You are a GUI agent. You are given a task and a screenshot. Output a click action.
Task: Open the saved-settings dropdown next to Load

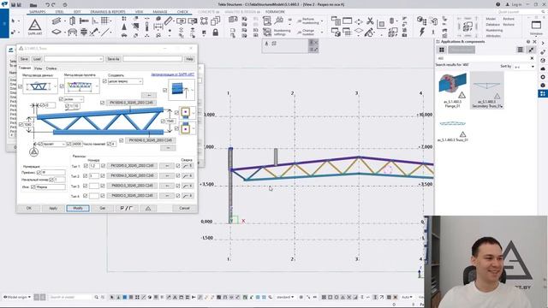101,59
